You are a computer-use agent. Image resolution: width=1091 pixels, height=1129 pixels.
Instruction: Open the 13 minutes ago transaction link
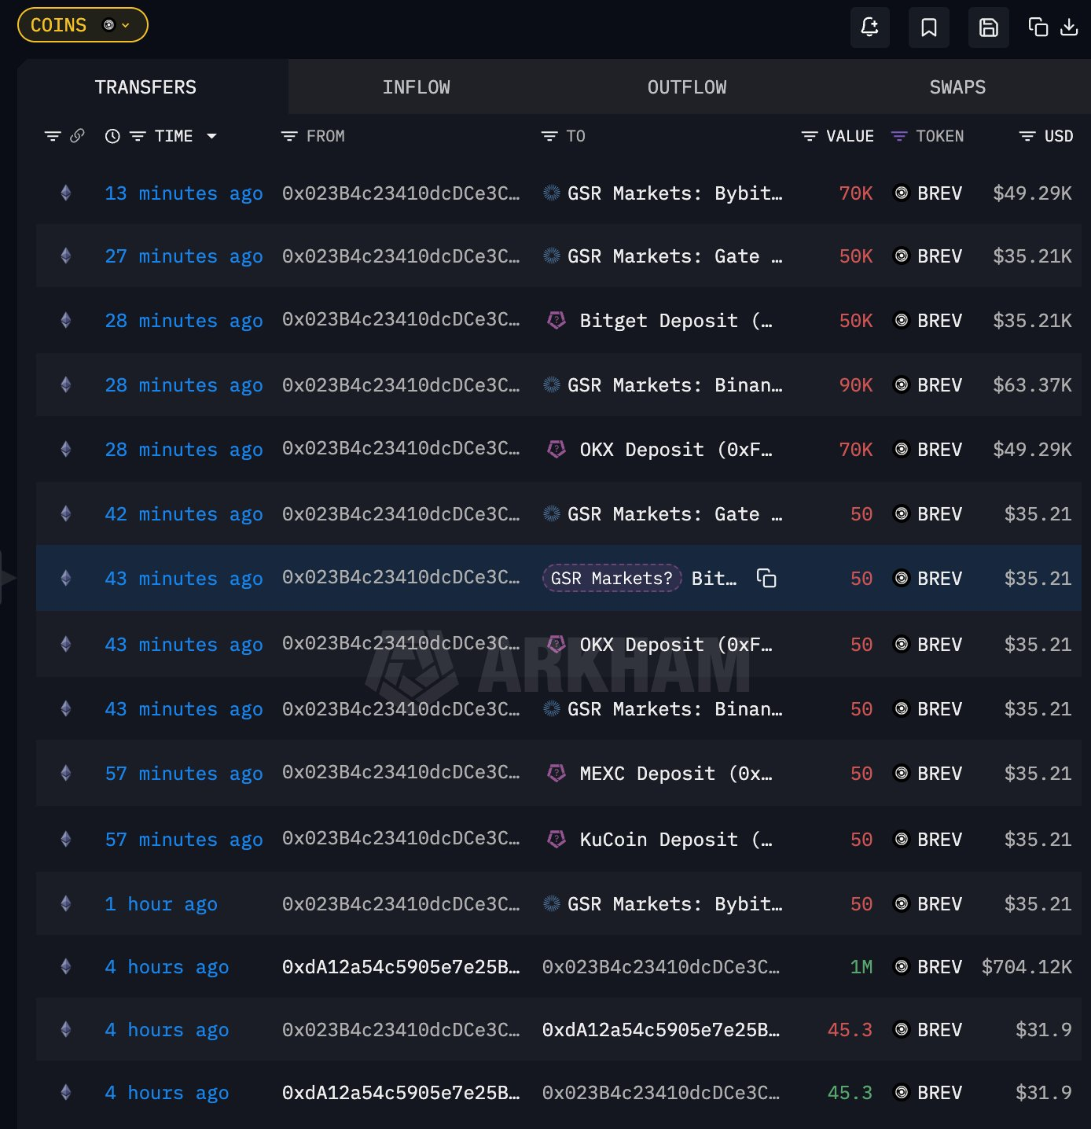click(x=183, y=193)
